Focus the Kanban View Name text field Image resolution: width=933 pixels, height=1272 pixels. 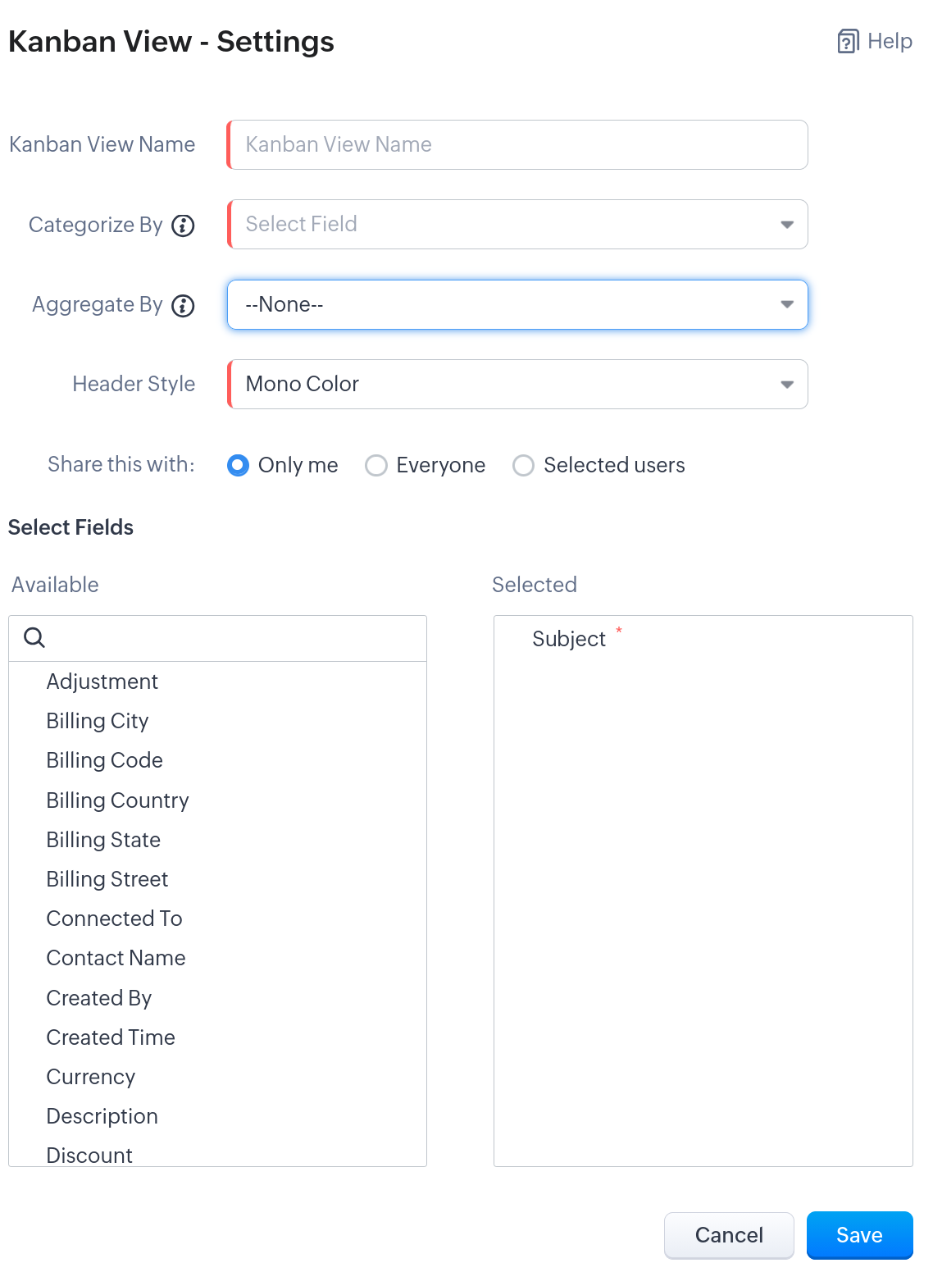517,145
